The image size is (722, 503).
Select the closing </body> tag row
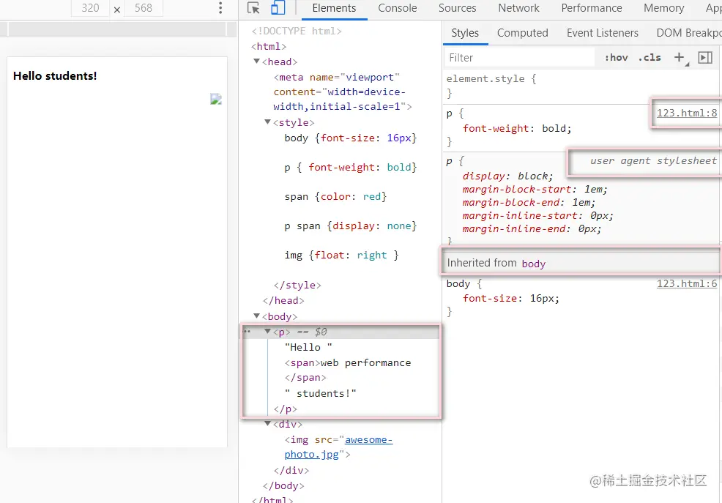point(283,485)
